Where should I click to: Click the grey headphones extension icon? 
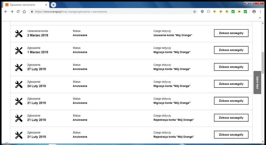[208, 12]
